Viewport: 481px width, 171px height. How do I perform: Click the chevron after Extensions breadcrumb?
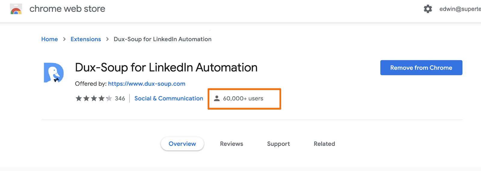point(107,39)
